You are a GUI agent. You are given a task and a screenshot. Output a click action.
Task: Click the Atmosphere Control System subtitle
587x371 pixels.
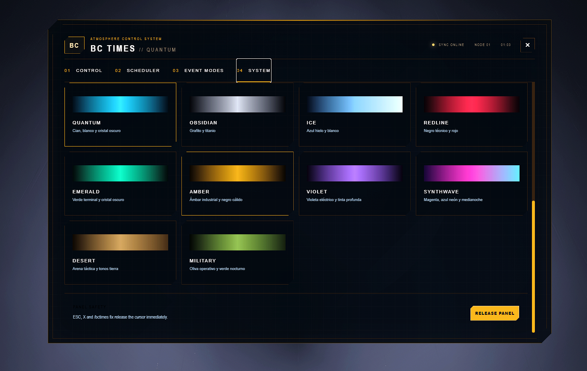coord(126,39)
